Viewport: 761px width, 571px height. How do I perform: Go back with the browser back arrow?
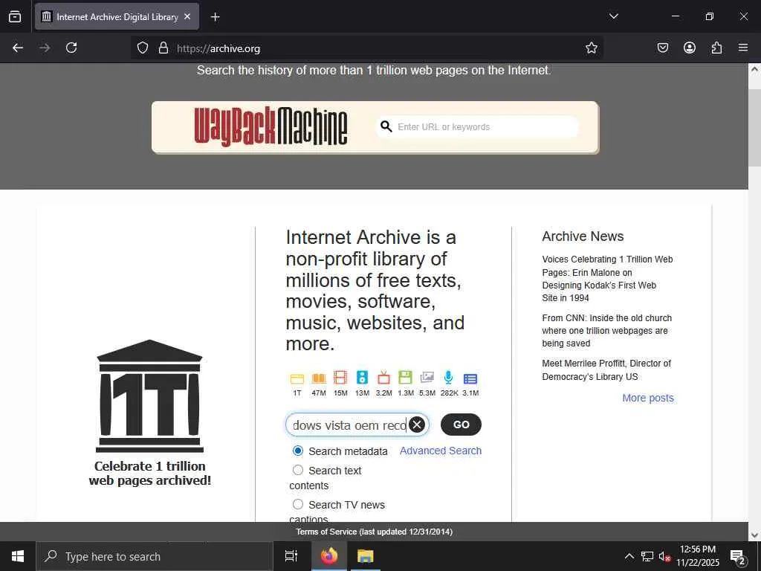click(18, 48)
